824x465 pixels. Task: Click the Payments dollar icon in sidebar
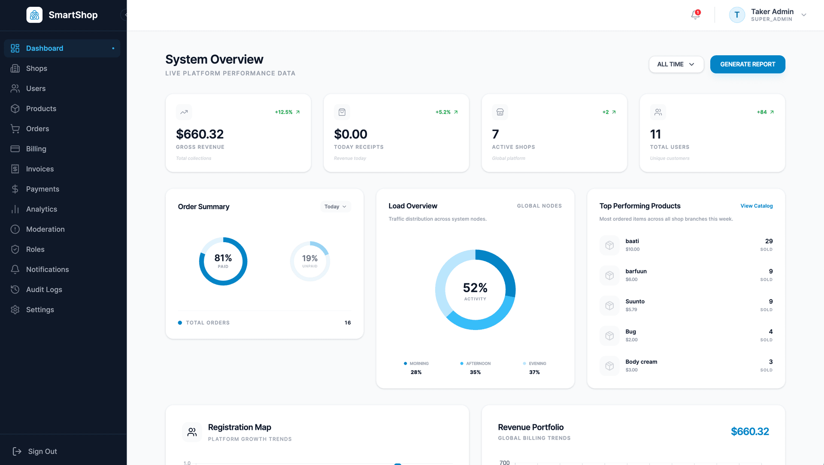(15, 189)
